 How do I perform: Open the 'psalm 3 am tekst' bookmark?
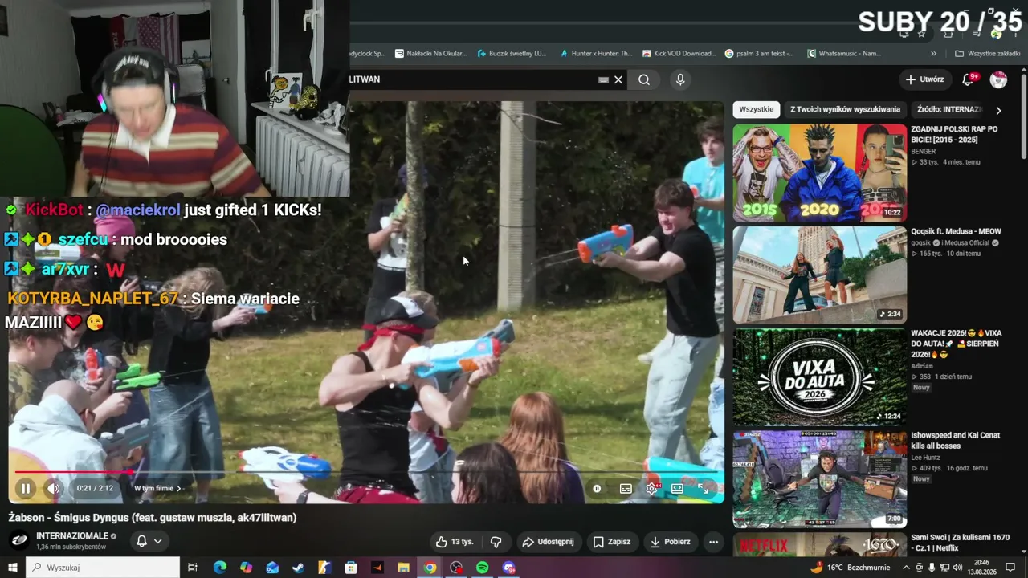pos(760,54)
